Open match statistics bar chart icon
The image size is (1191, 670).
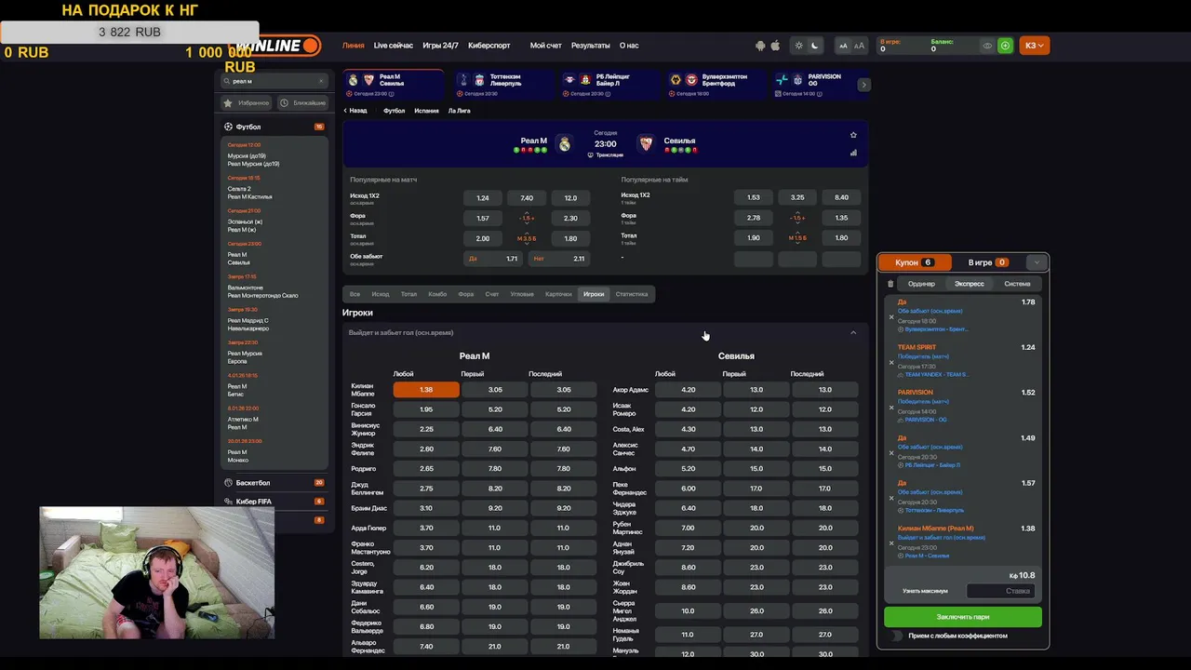[853, 153]
